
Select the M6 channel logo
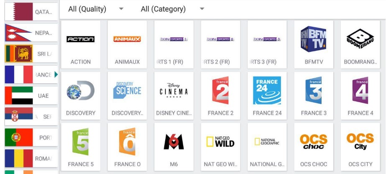coord(174,141)
